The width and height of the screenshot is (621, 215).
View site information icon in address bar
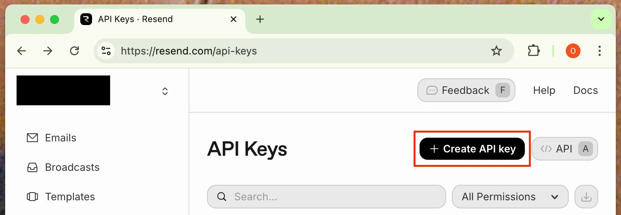(x=106, y=51)
